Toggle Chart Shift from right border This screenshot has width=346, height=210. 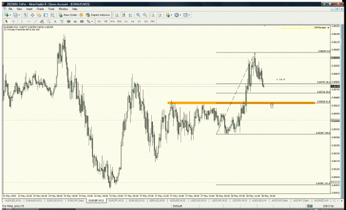160,15
